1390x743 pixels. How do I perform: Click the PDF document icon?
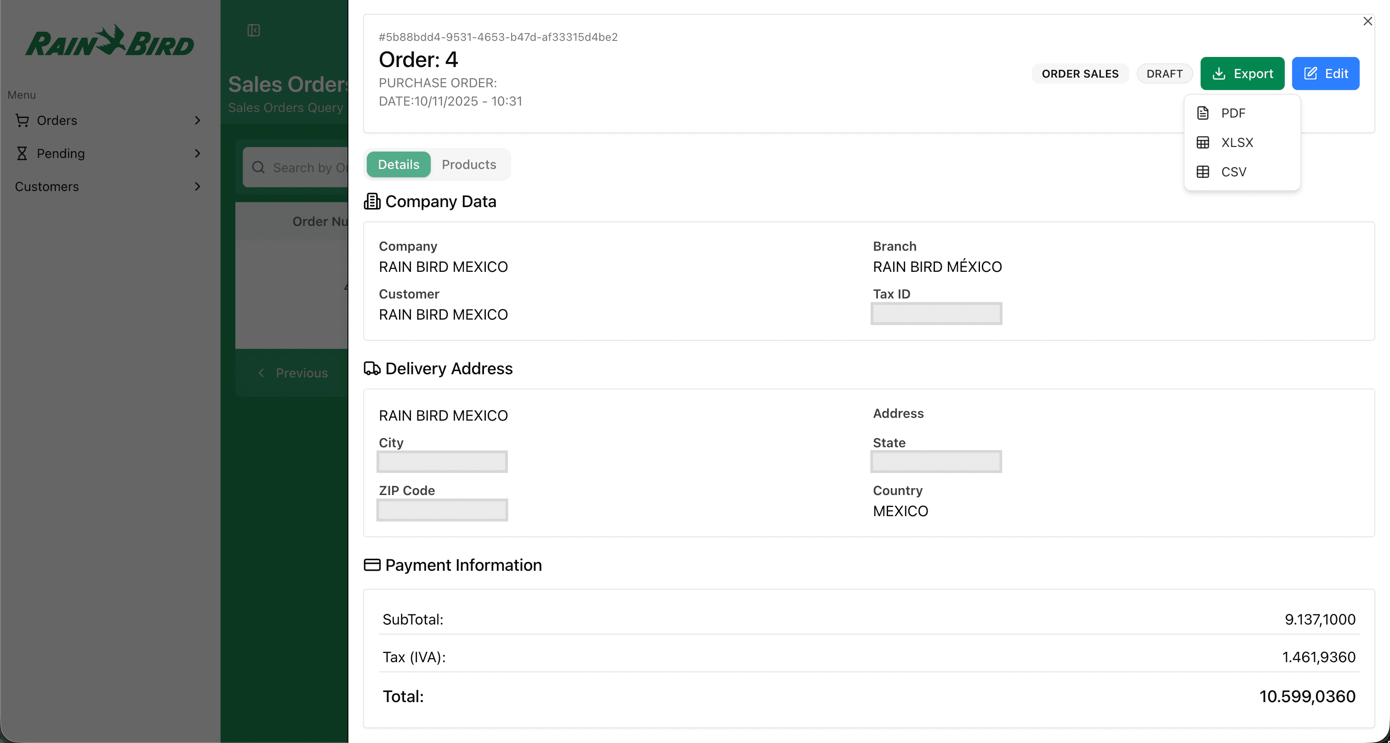click(x=1203, y=113)
